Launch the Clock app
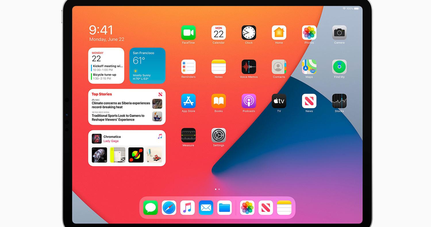The width and height of the screenshot is (431, 227). 249,33
